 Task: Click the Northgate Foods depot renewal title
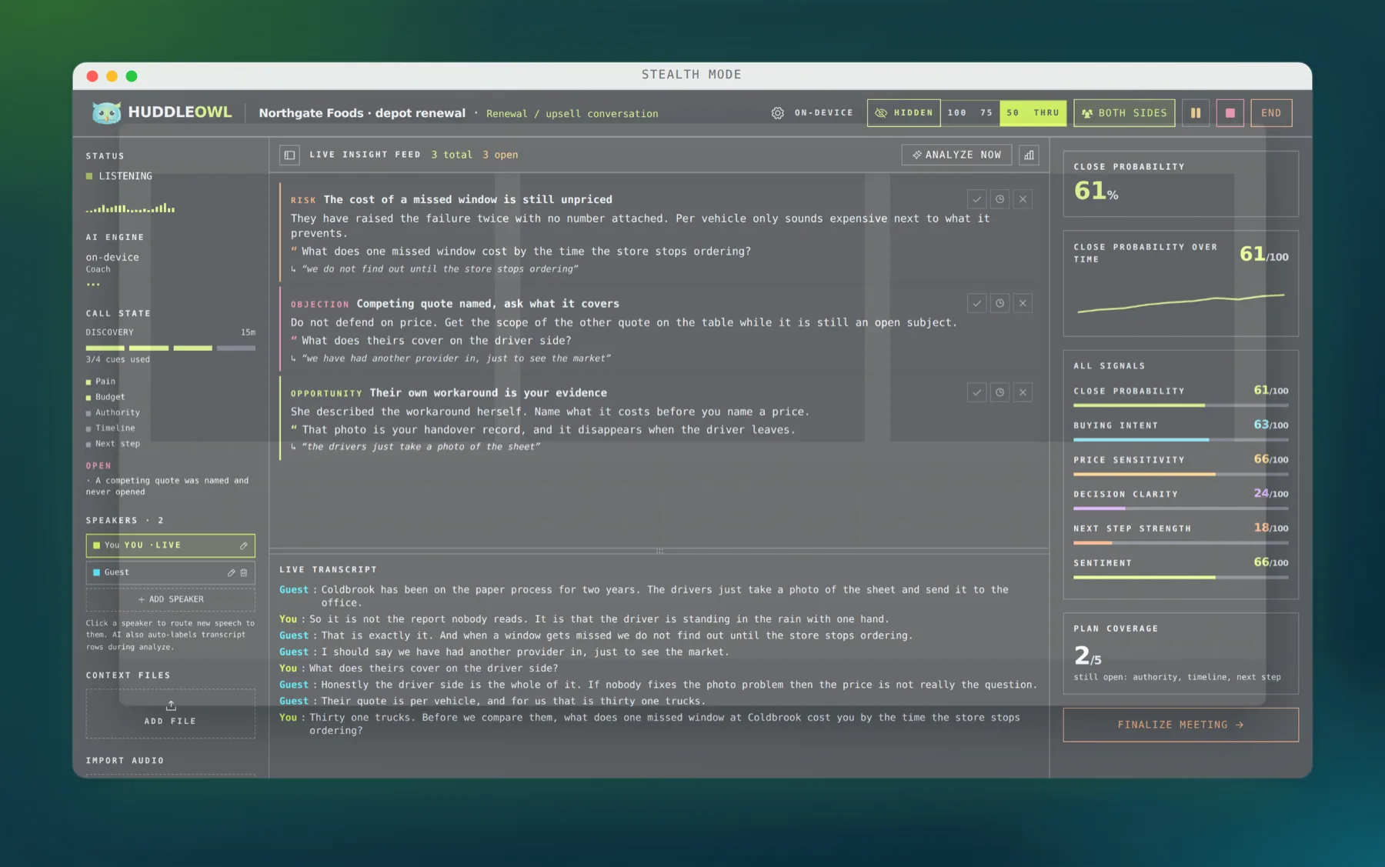(362, 113)
